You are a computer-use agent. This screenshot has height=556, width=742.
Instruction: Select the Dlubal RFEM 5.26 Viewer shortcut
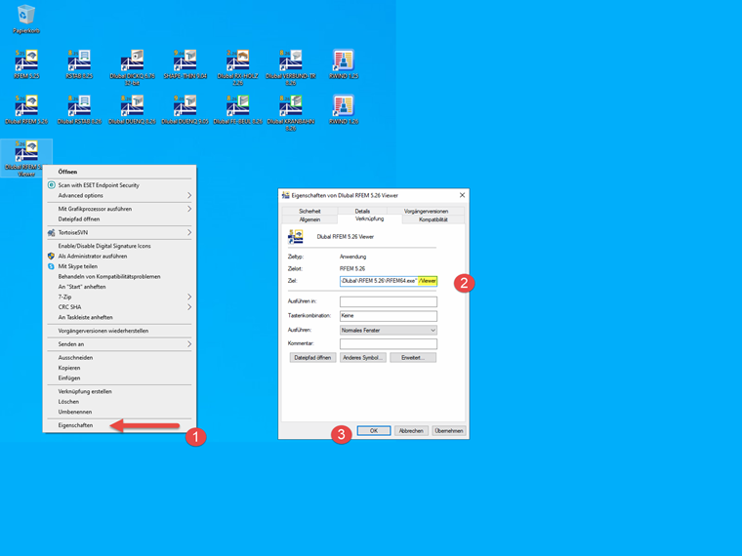[x=26, y=158]
